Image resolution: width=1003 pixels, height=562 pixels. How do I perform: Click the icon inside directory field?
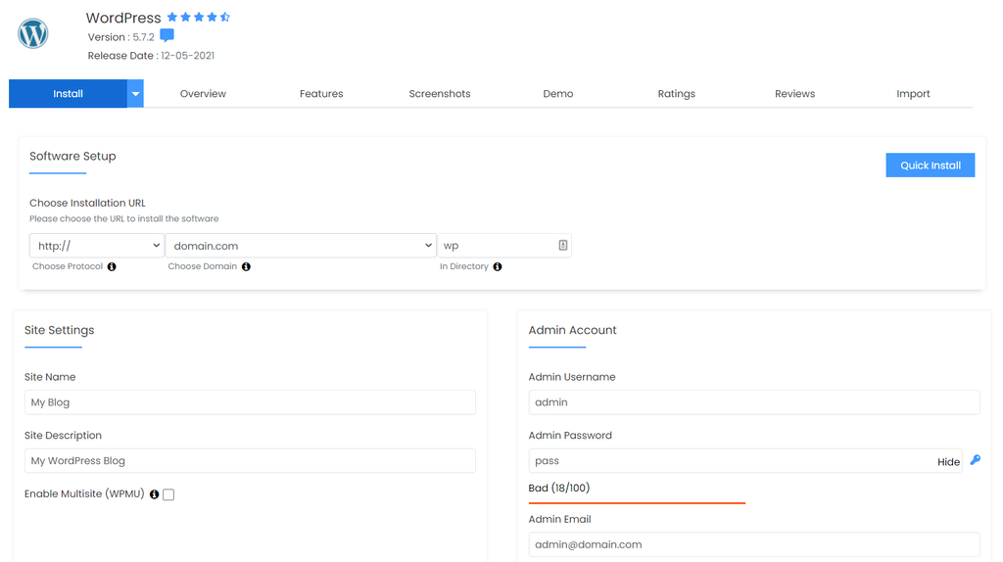(x=563, y=246)
